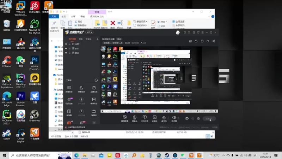Viewport: 282px width, 159px height.
Task: Open the Steam desktop shortcut
Action: pos(7,134)
